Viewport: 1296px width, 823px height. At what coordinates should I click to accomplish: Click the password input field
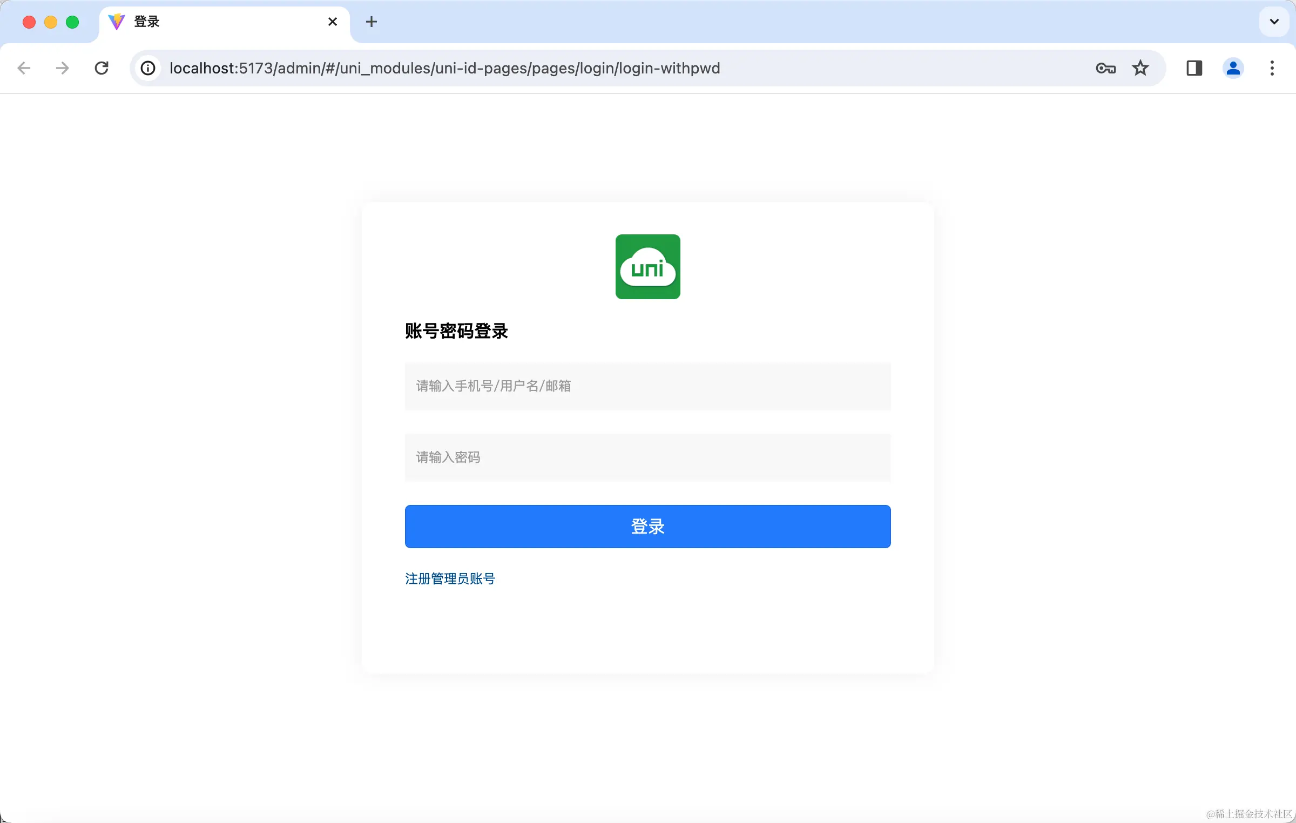[x=647, y=457]
